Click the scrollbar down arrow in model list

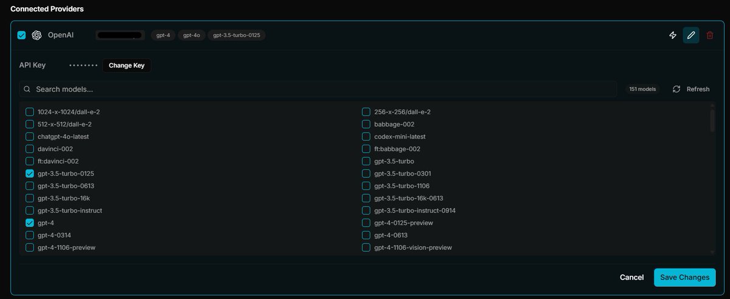pyautogui.click(x=712, y=252)
